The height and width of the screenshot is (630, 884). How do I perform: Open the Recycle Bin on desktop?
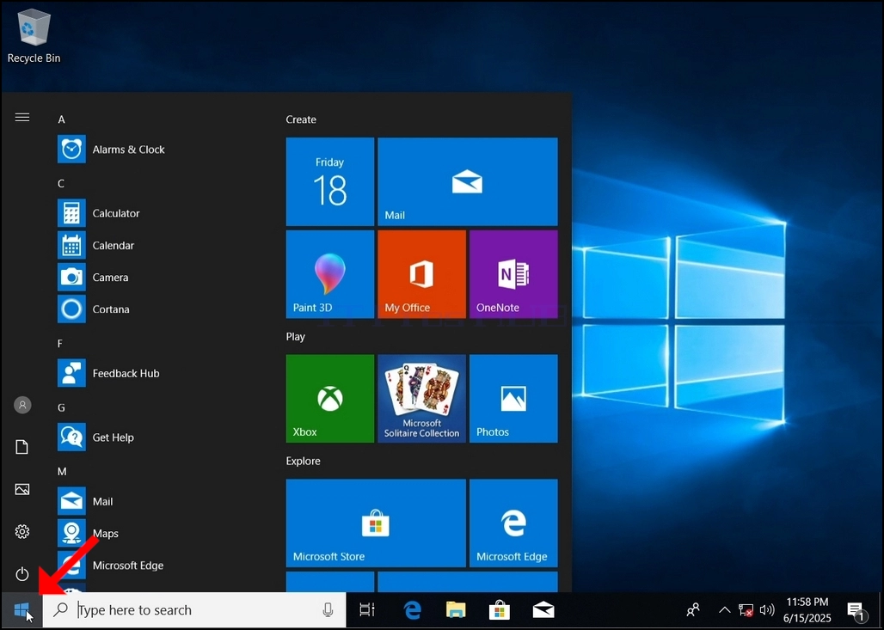pos(34,35)
